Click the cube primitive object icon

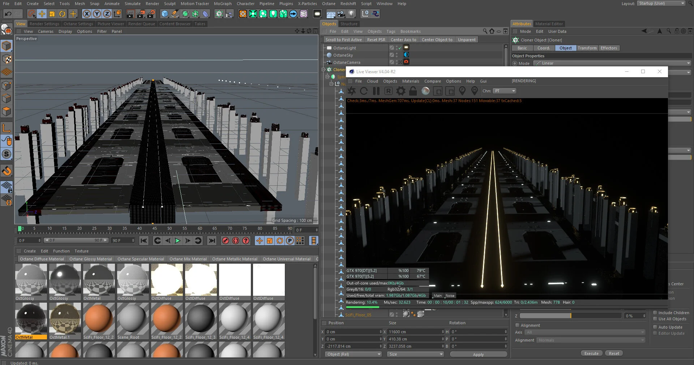[165, 14]
